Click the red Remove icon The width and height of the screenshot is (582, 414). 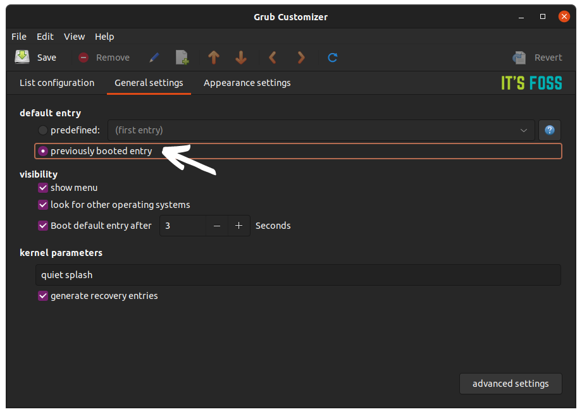tap(84, 58)
